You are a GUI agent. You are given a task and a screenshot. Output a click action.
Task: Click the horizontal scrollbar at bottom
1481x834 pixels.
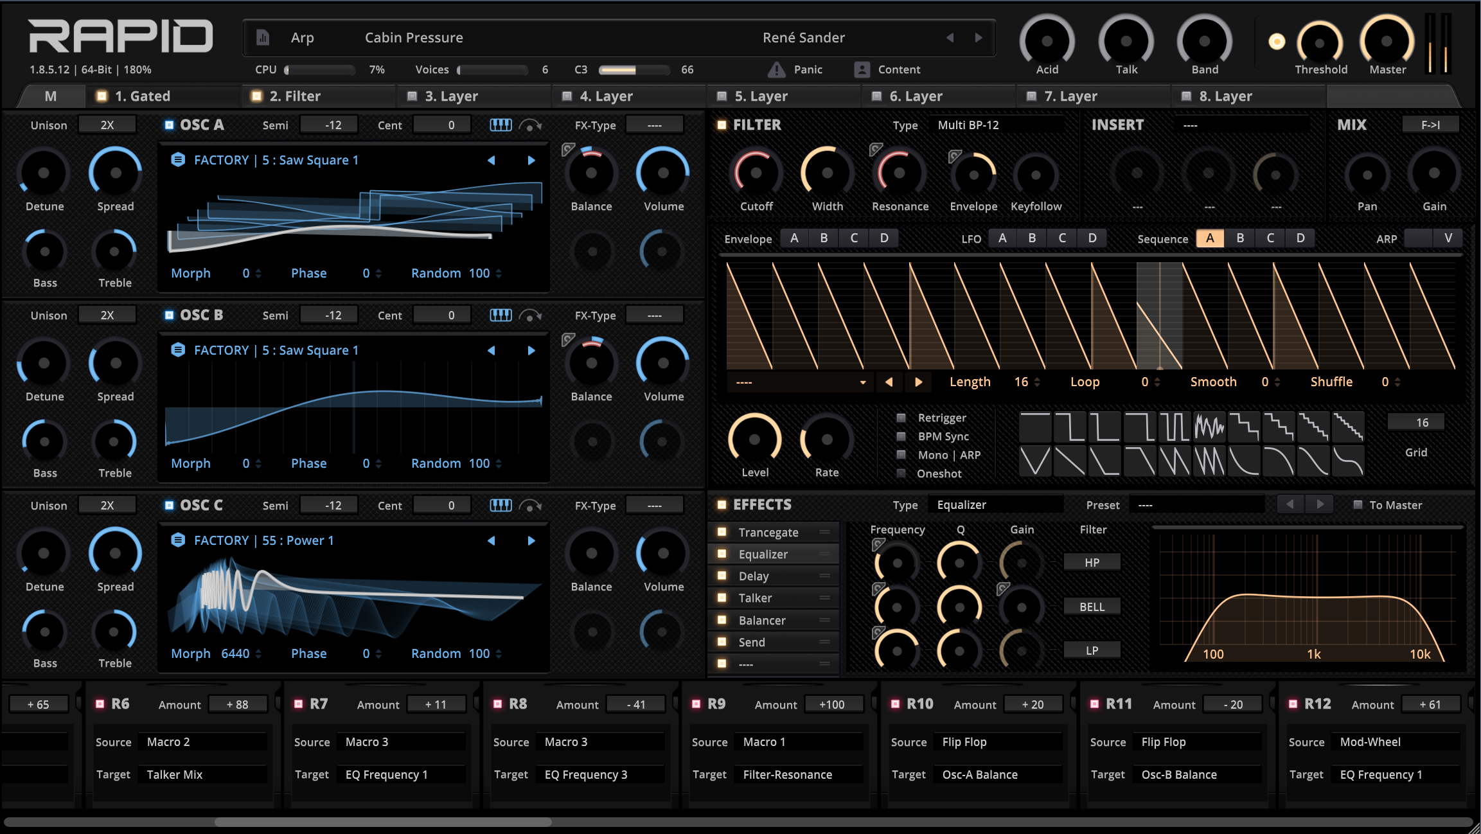point(383,822)
